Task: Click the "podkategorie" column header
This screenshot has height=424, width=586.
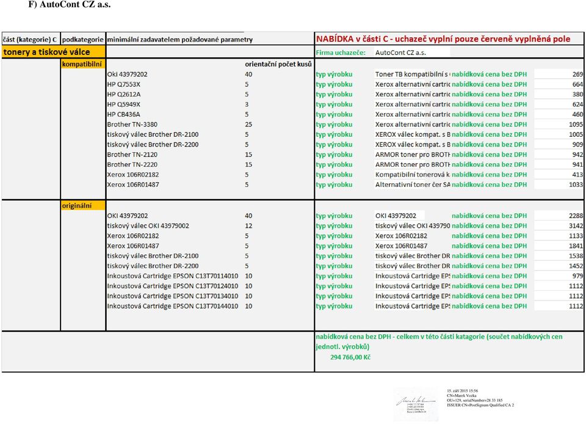Action: coord(82,39)
